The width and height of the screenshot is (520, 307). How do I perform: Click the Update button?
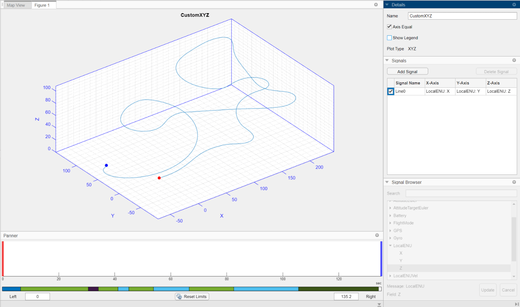click(487, 290)
